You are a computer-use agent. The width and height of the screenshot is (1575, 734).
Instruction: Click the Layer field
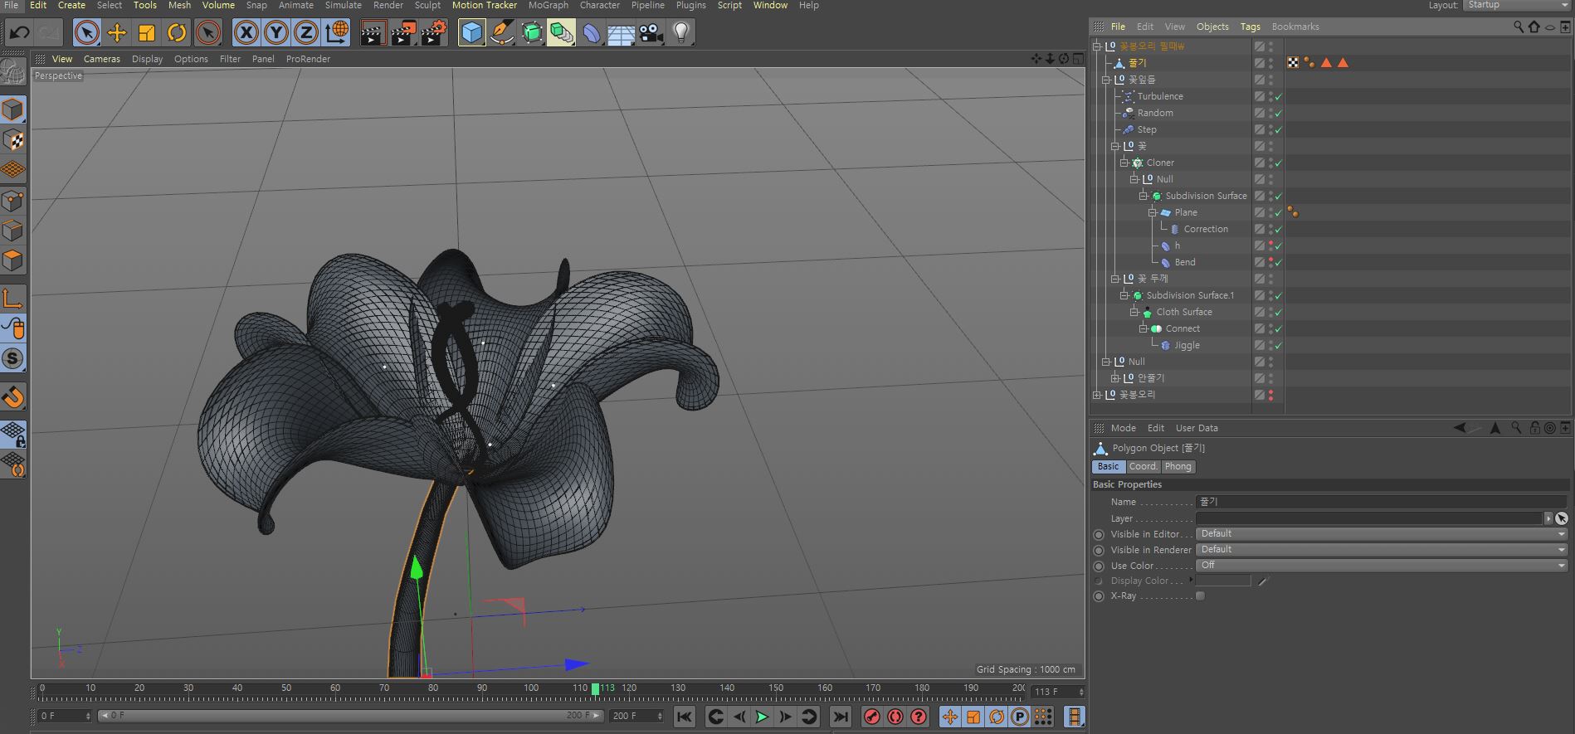[x=1369, y=518]
